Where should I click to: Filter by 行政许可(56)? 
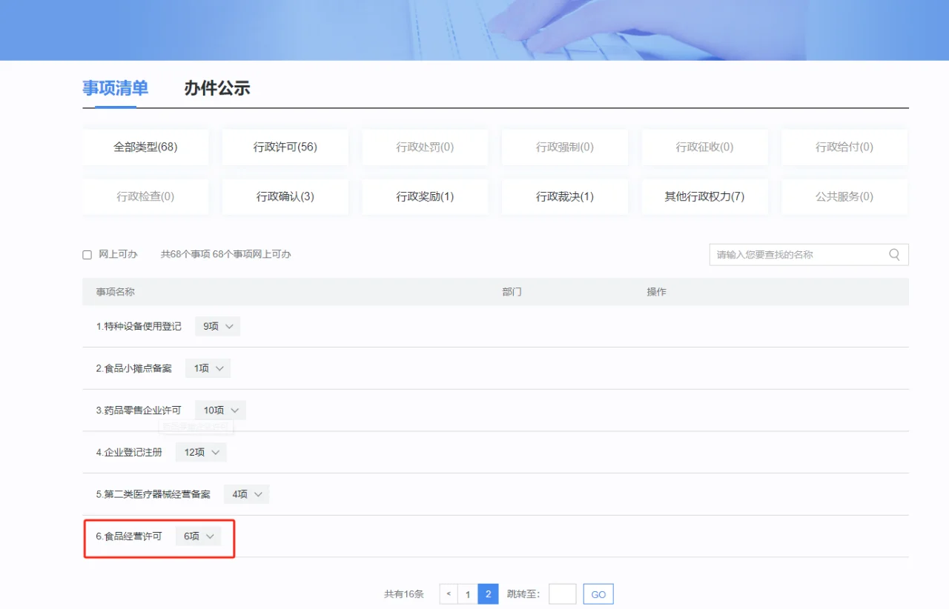pos(285,147)
